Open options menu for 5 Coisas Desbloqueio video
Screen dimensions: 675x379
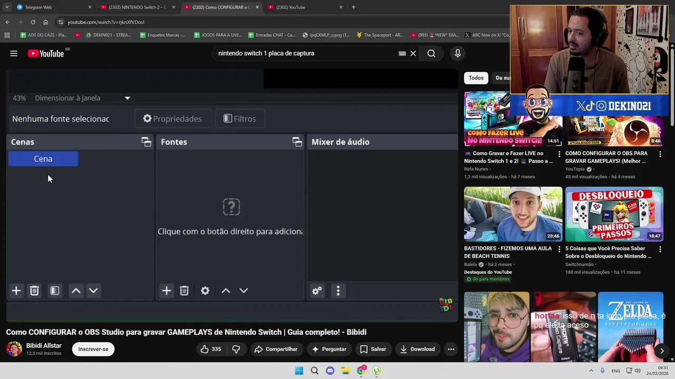[x=660, y=249]
